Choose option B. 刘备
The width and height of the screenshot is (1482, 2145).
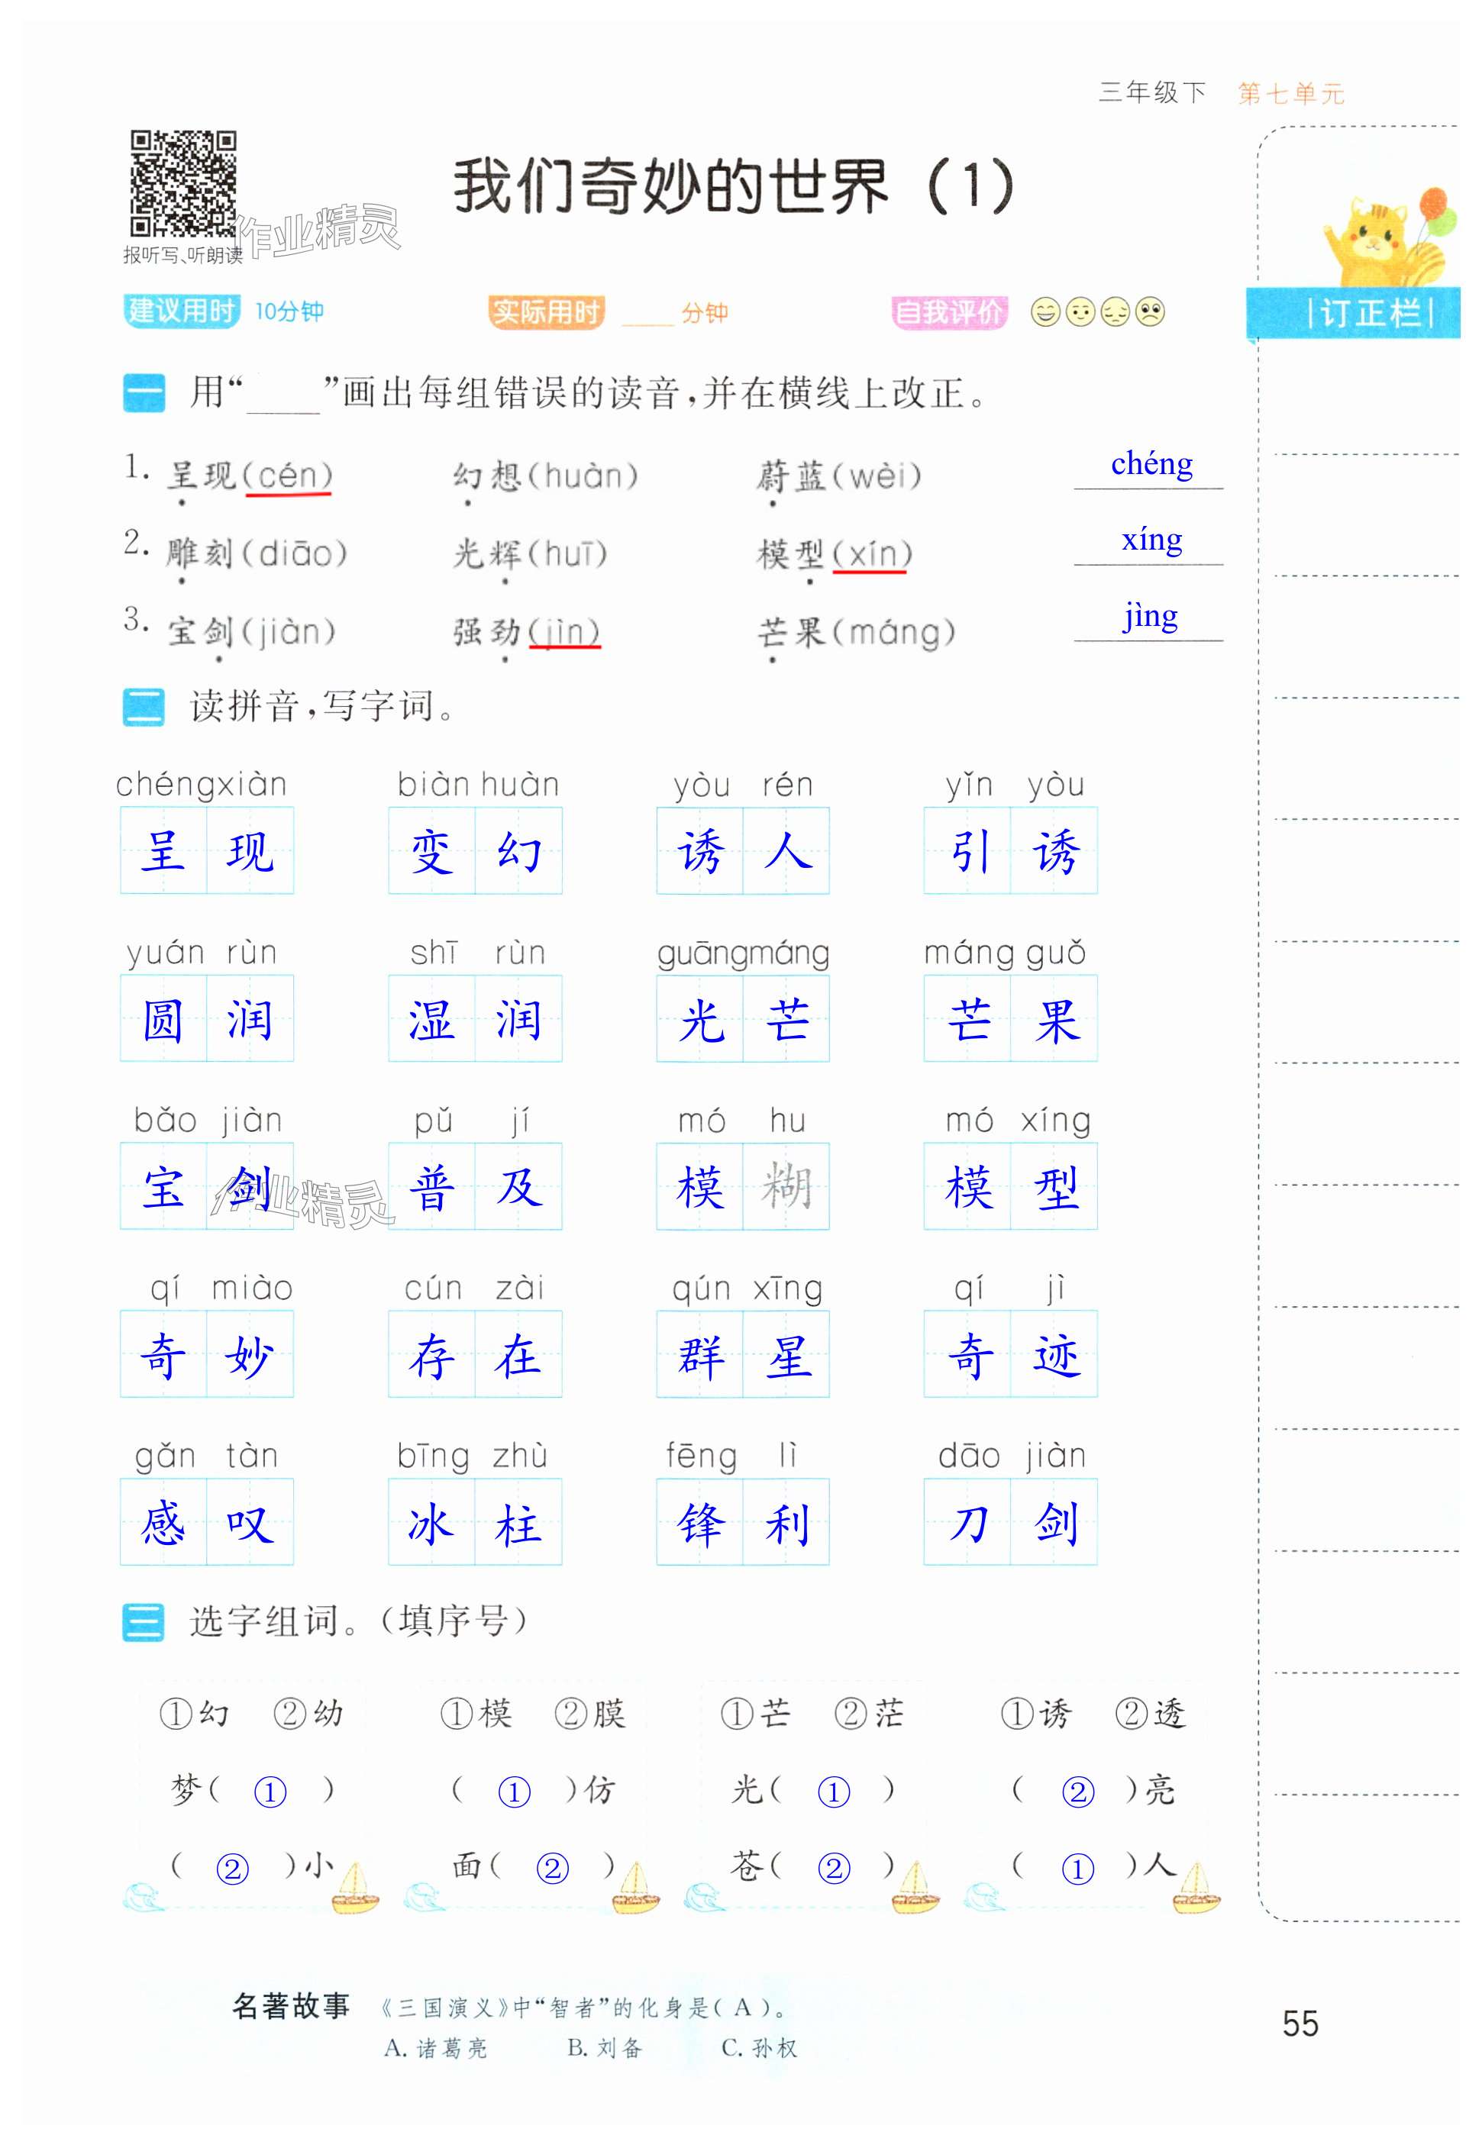(x=605, y=2047)
